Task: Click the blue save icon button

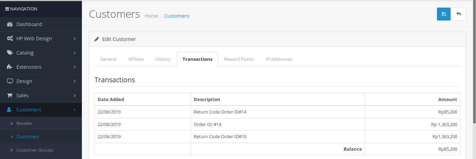Action: pyautogui.click(x=444, y=14)
